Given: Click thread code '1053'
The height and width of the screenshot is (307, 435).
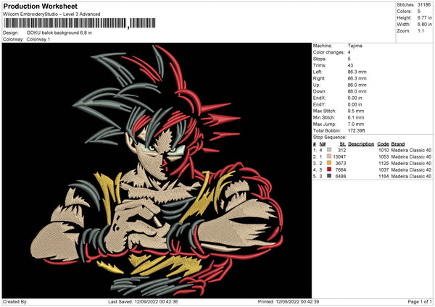Looking at the screenshot, I should tap(384, 156).
